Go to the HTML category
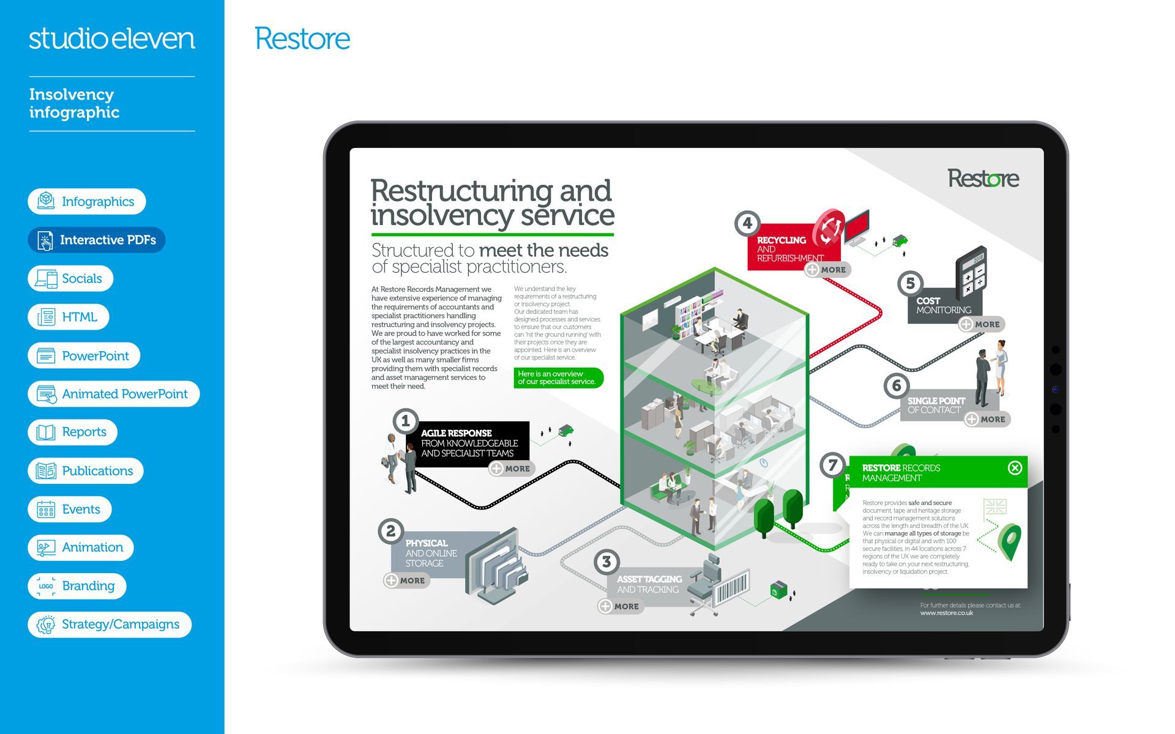 (x=68, y=317)
